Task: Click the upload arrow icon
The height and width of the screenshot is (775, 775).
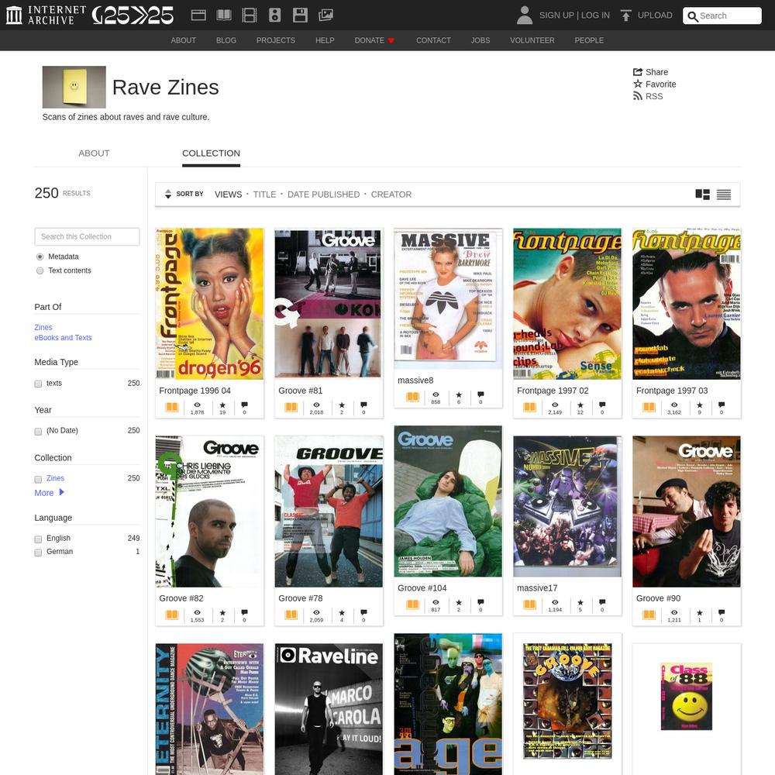Action: [625, 15]
